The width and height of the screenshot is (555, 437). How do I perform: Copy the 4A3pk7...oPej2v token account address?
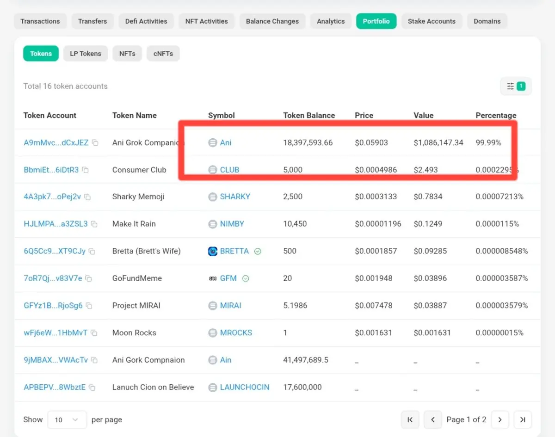[x=87, y=197]
